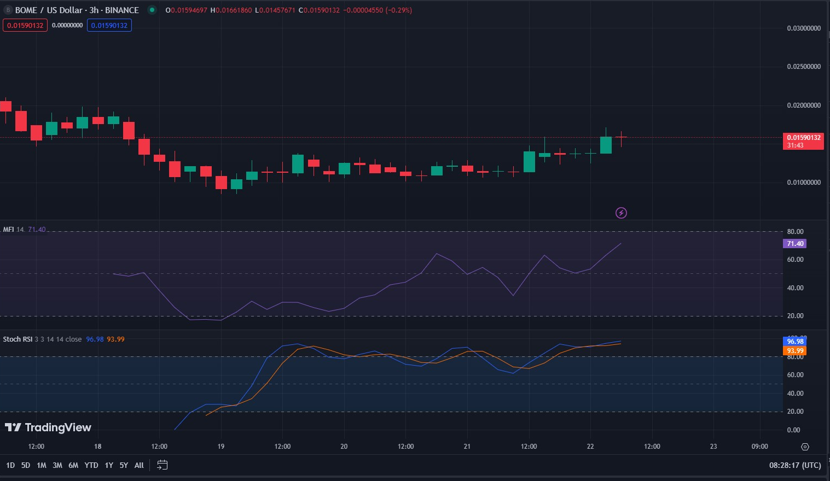Select the 3M time range
This screenshot has height=481, width=830.
point(57,465)
